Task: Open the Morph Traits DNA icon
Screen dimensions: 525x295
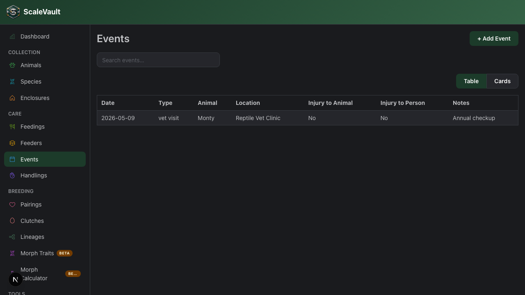Action: point(12,253)
